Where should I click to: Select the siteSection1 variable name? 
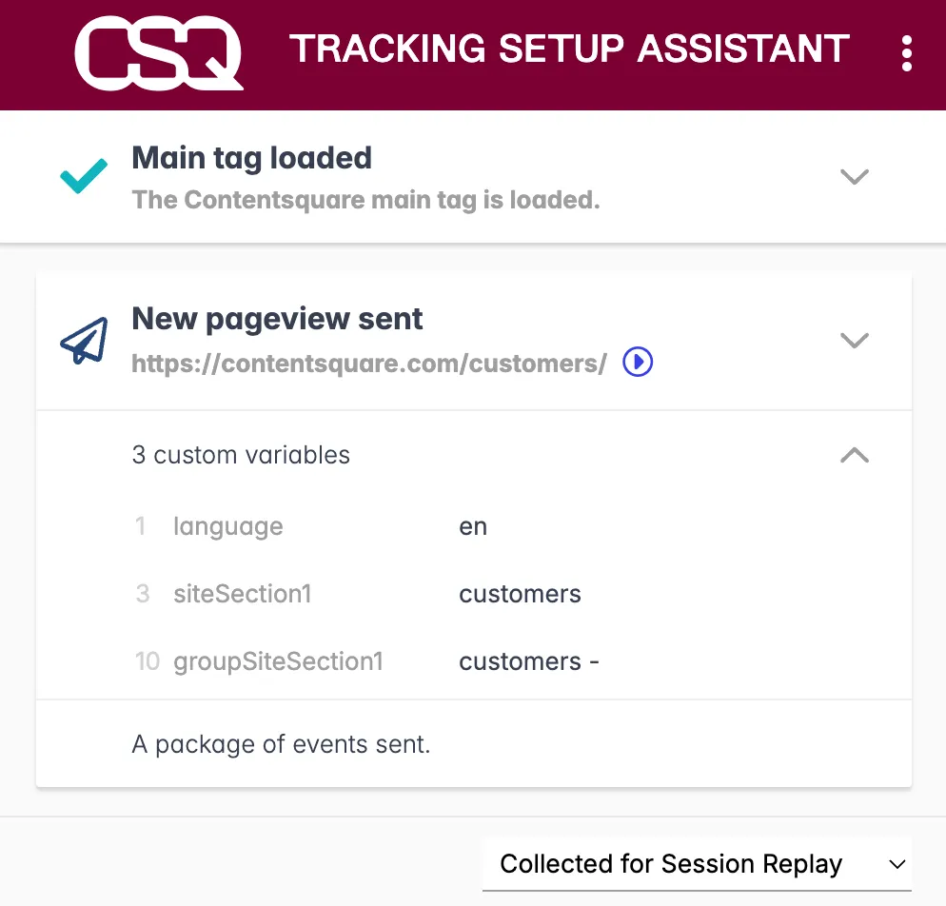242,594
